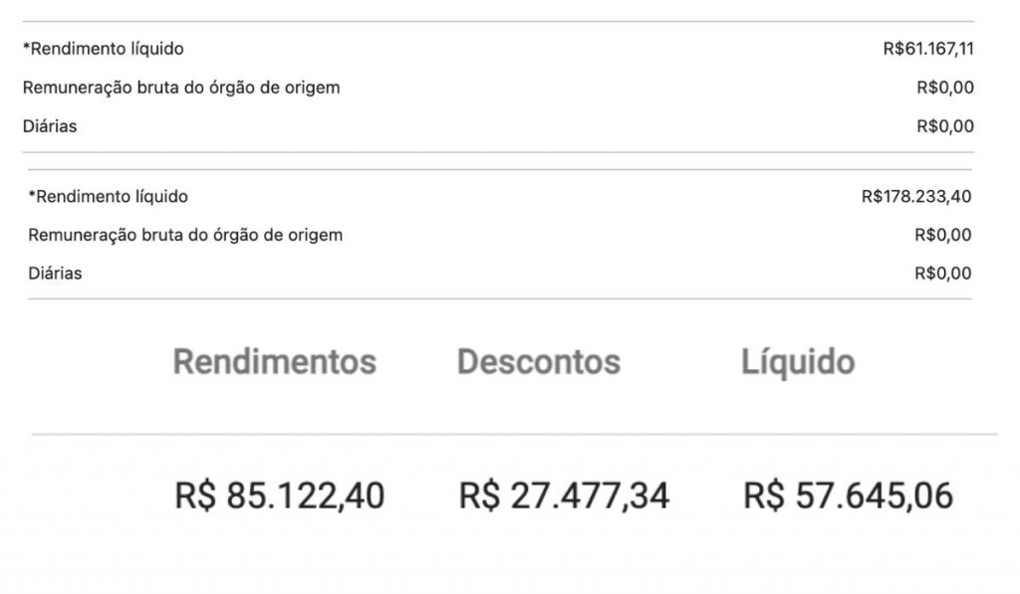This screenshot has height=594, width=1020.
Task: Click the Diárias label in the R$178.233,40 section
Action: (55, 274)
